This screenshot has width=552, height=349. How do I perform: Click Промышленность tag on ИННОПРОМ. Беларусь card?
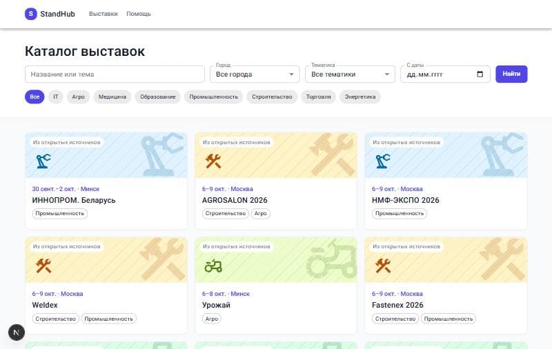coord(60,214)
